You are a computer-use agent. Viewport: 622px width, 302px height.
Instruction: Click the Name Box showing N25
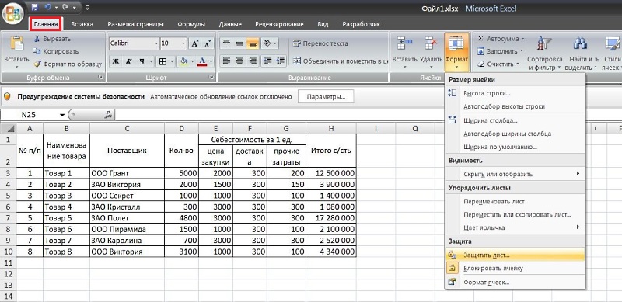pyautogui.click(x=33, y=115)
